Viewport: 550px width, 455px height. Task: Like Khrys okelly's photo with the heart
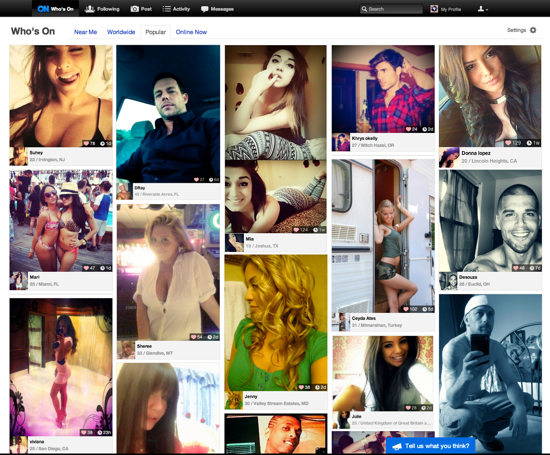coord(408,129)
